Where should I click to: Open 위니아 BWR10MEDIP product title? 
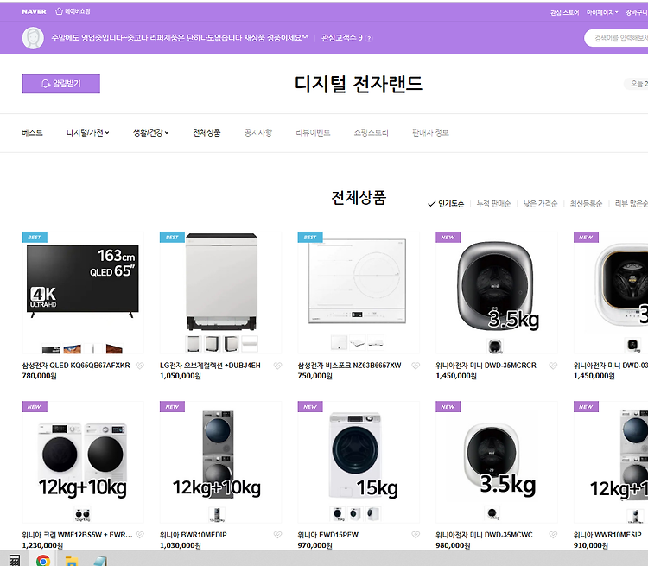tap(194, 535)
